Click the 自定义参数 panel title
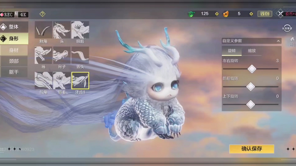Screen dimensions: 296x166 pyautogui.click(x=232, y=41)
